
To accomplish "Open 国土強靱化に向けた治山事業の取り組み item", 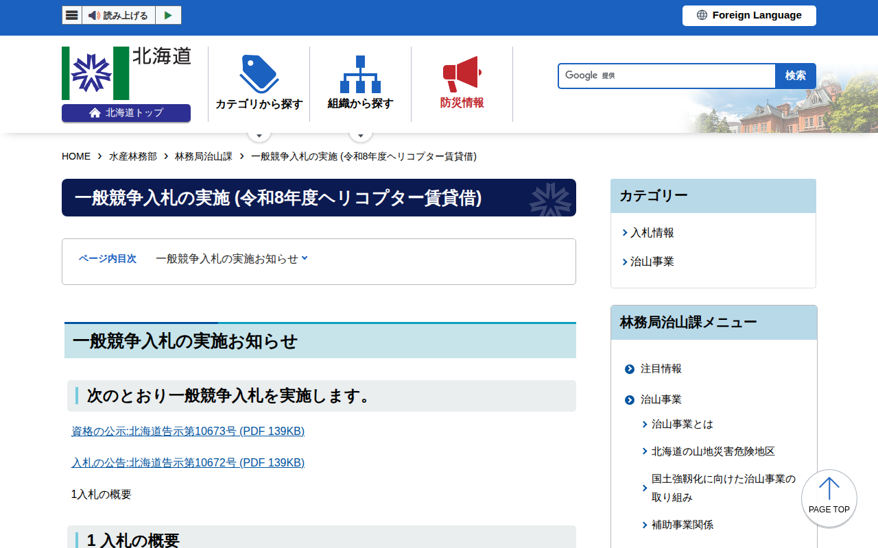I will [x=724, y=488].
